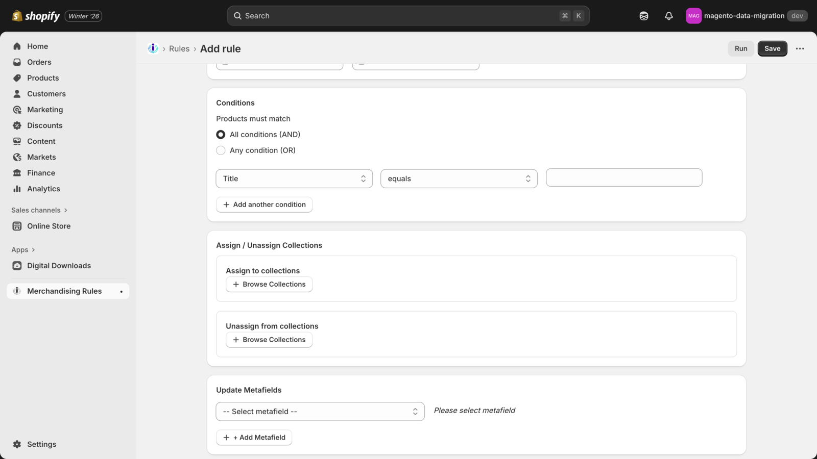Open the equals operator dropdown
The width and height of the screenshot is (817, 459).
pos(459,178)
